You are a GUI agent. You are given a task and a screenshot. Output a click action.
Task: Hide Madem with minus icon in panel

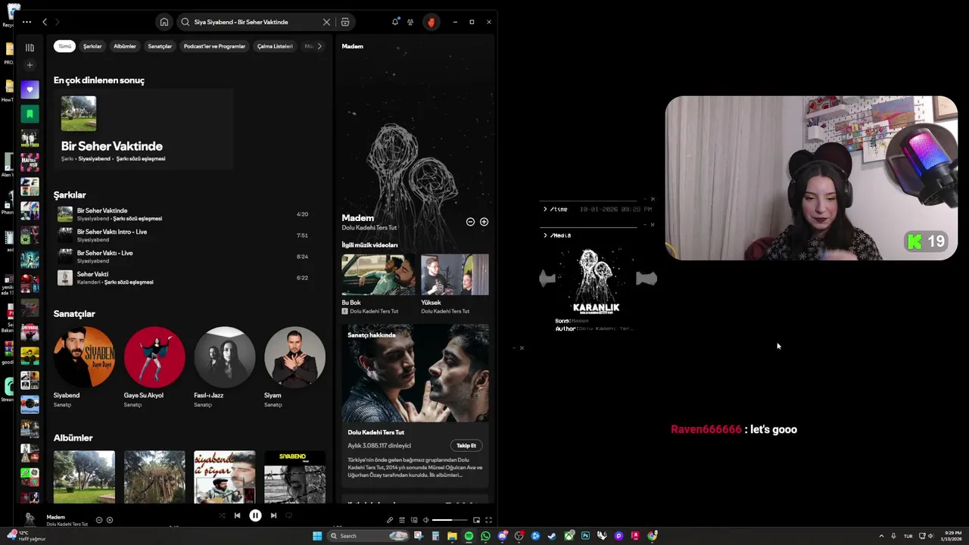pyautogui.click(x=470, y=222)
